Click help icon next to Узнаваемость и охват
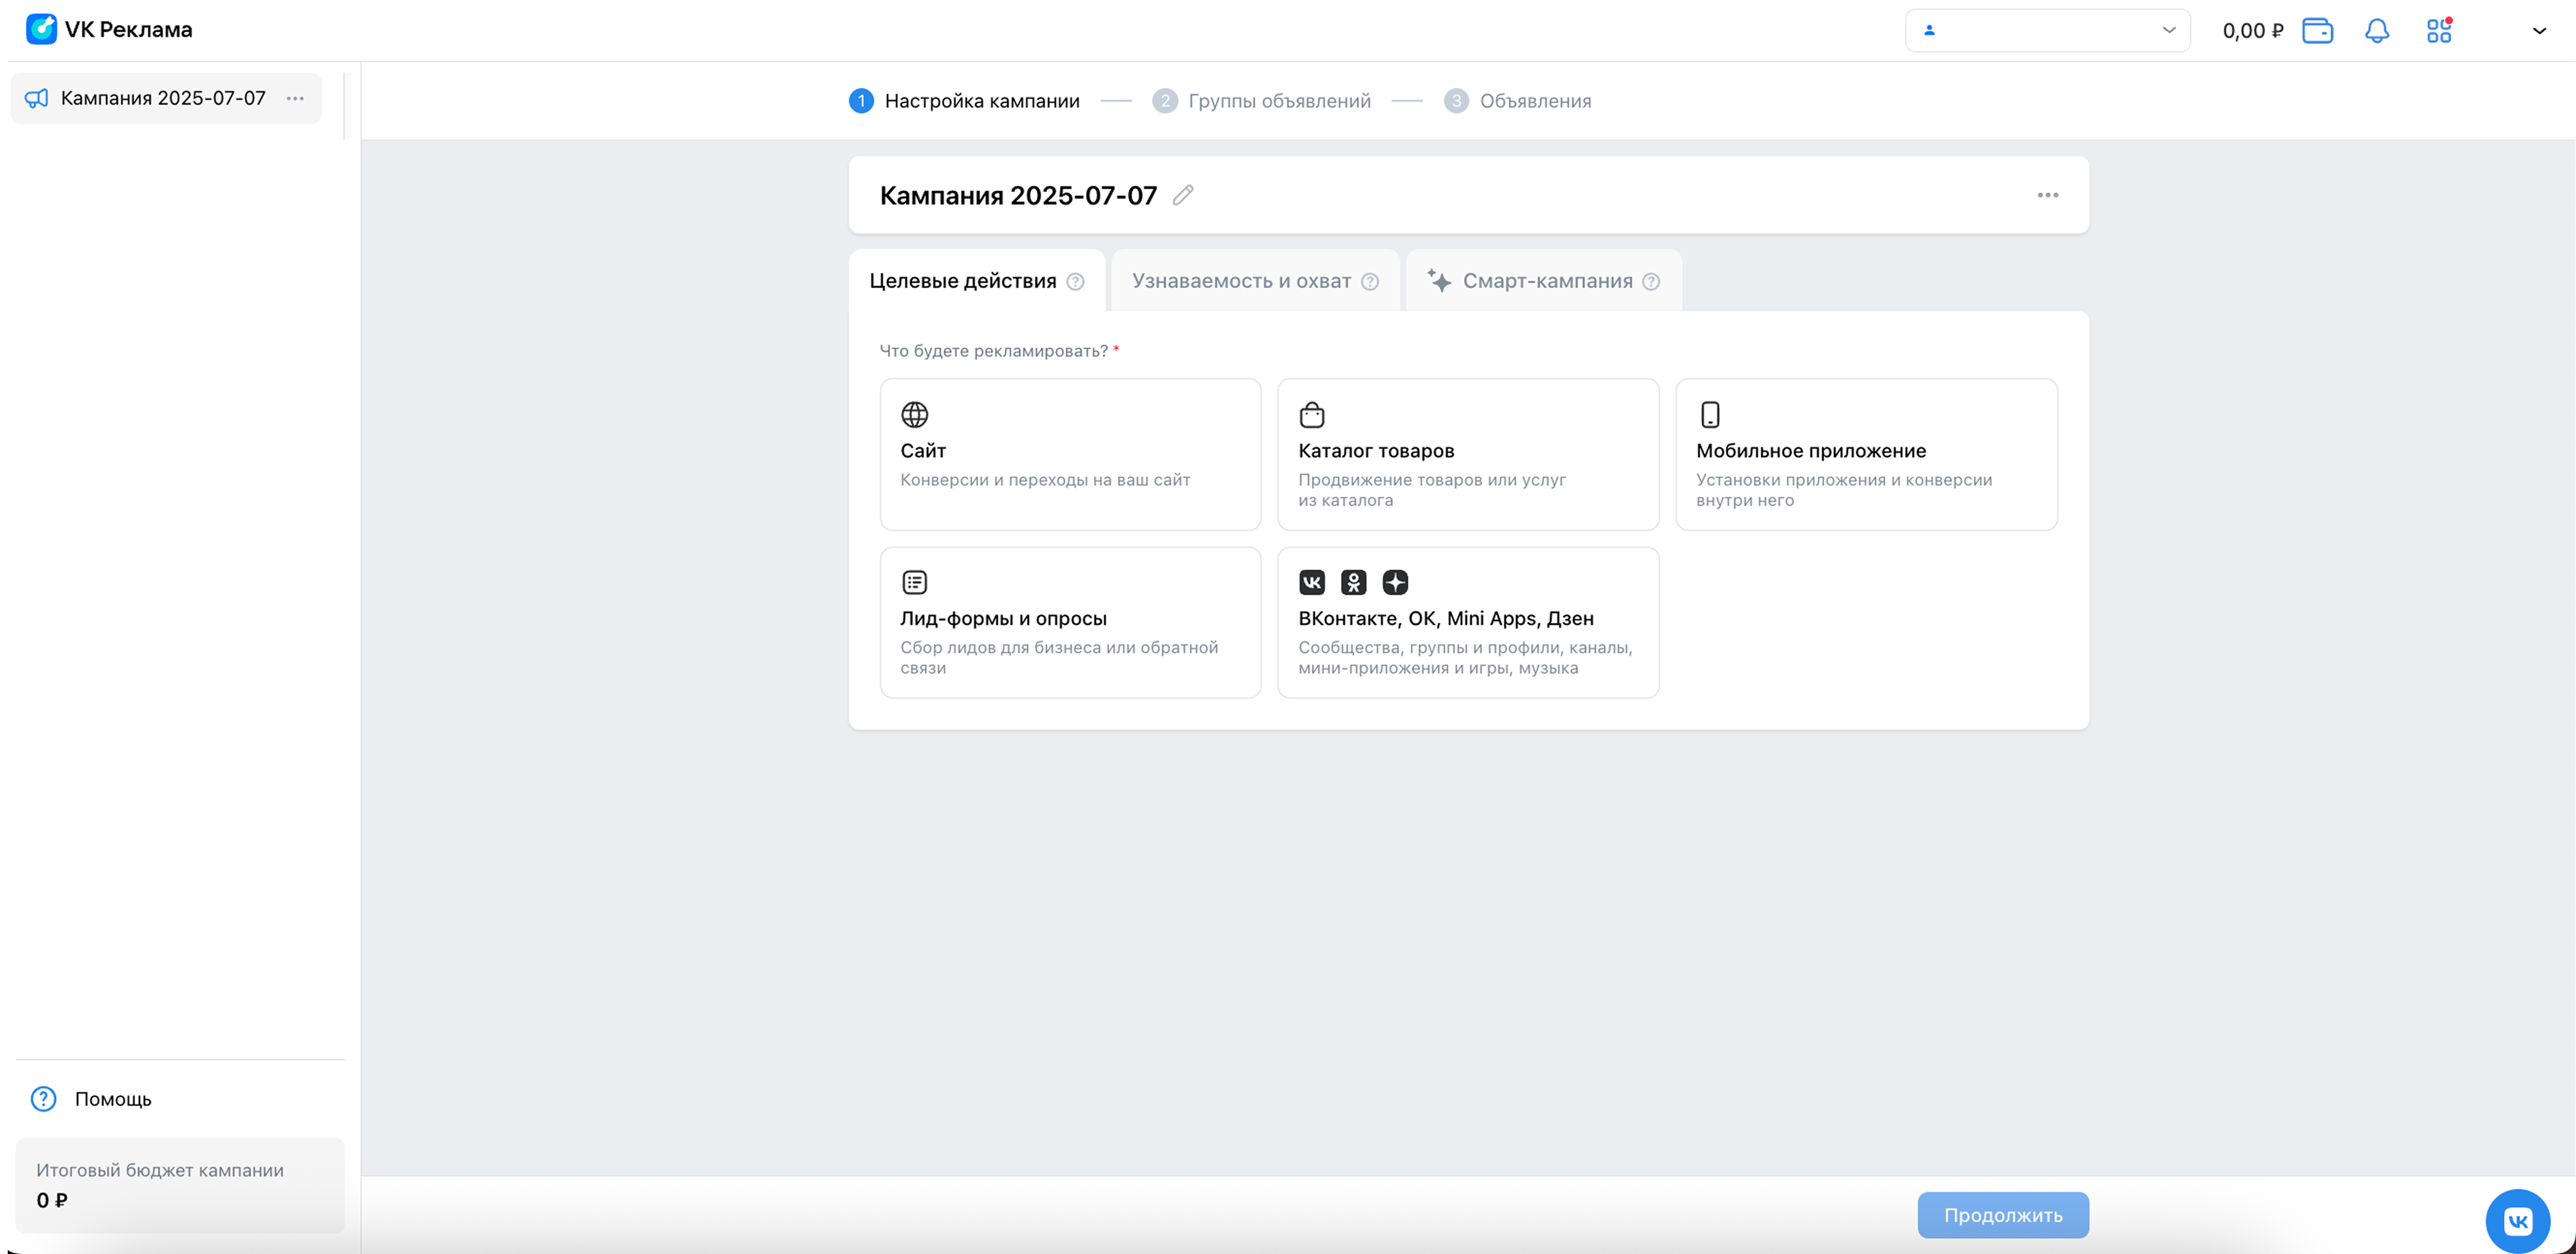The width and height of the screenshot is (2576, 1254). [1370, 282]
